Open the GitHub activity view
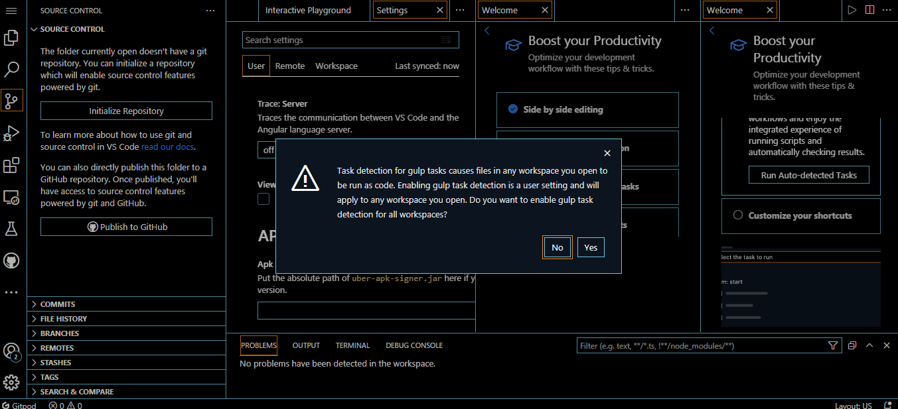Screen dimensions: 898x409 [11, 261]
